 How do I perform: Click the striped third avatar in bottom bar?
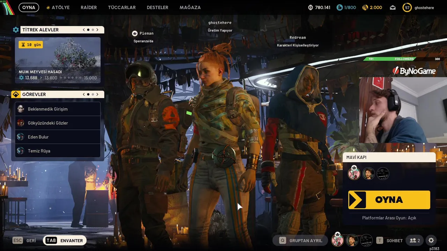(x=366, y=241)
